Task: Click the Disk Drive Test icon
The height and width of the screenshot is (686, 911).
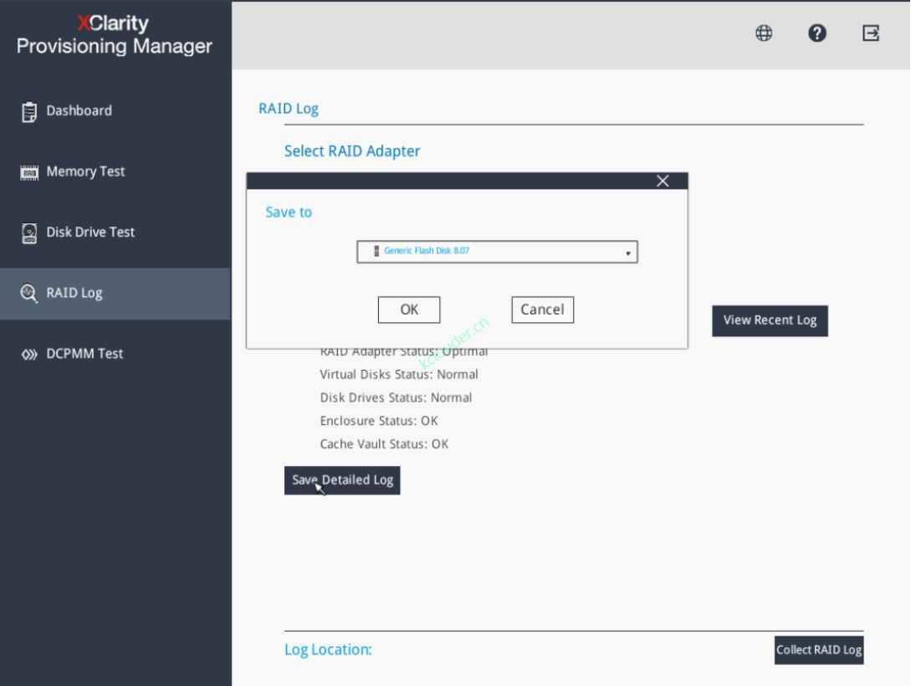Action: pyautogui.click(x=29, y=233)
